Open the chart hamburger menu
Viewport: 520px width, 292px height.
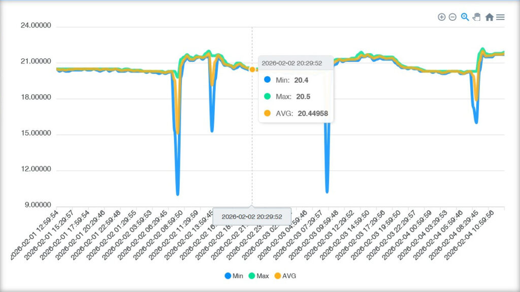[500, 17]
